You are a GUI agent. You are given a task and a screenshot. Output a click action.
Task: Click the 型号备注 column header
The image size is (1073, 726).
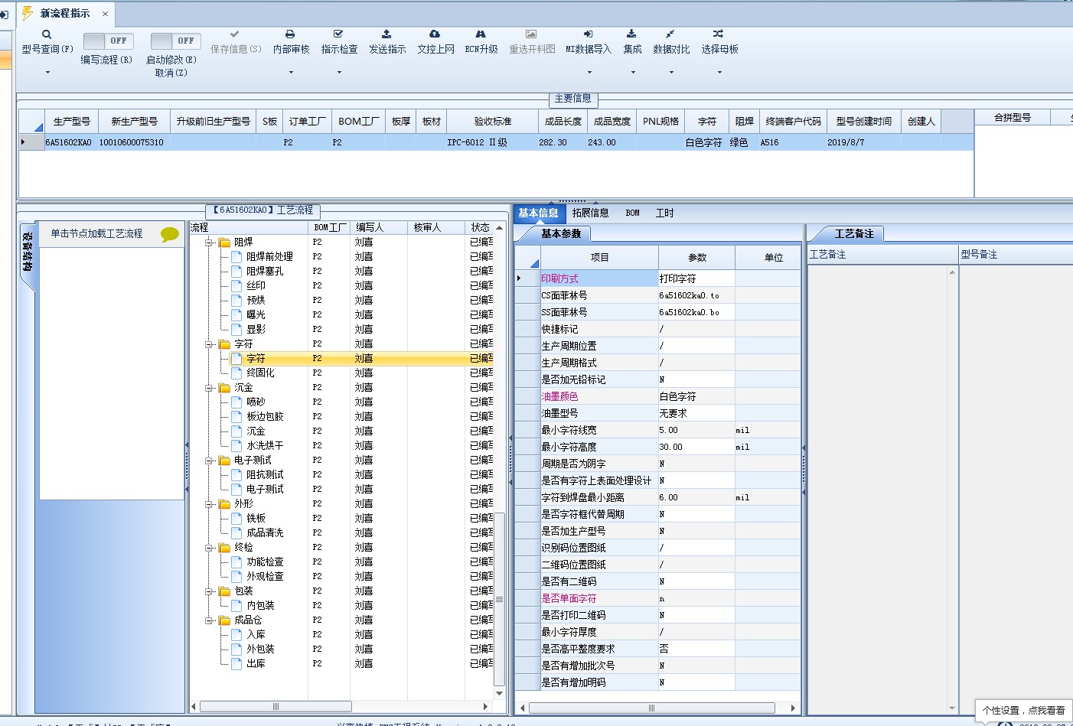coord(1016,255)
